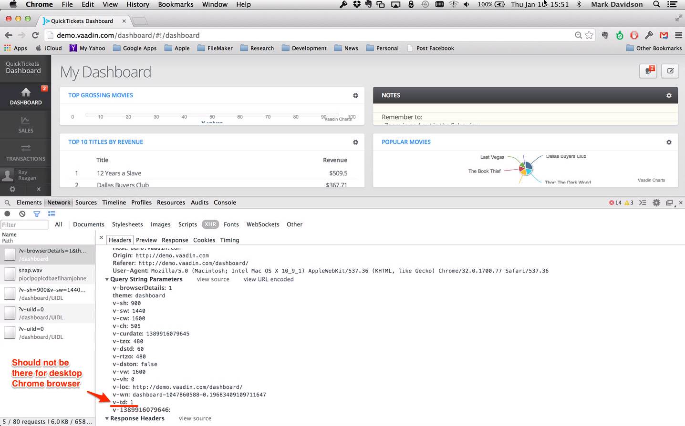Toggle large request rows view

51,213
